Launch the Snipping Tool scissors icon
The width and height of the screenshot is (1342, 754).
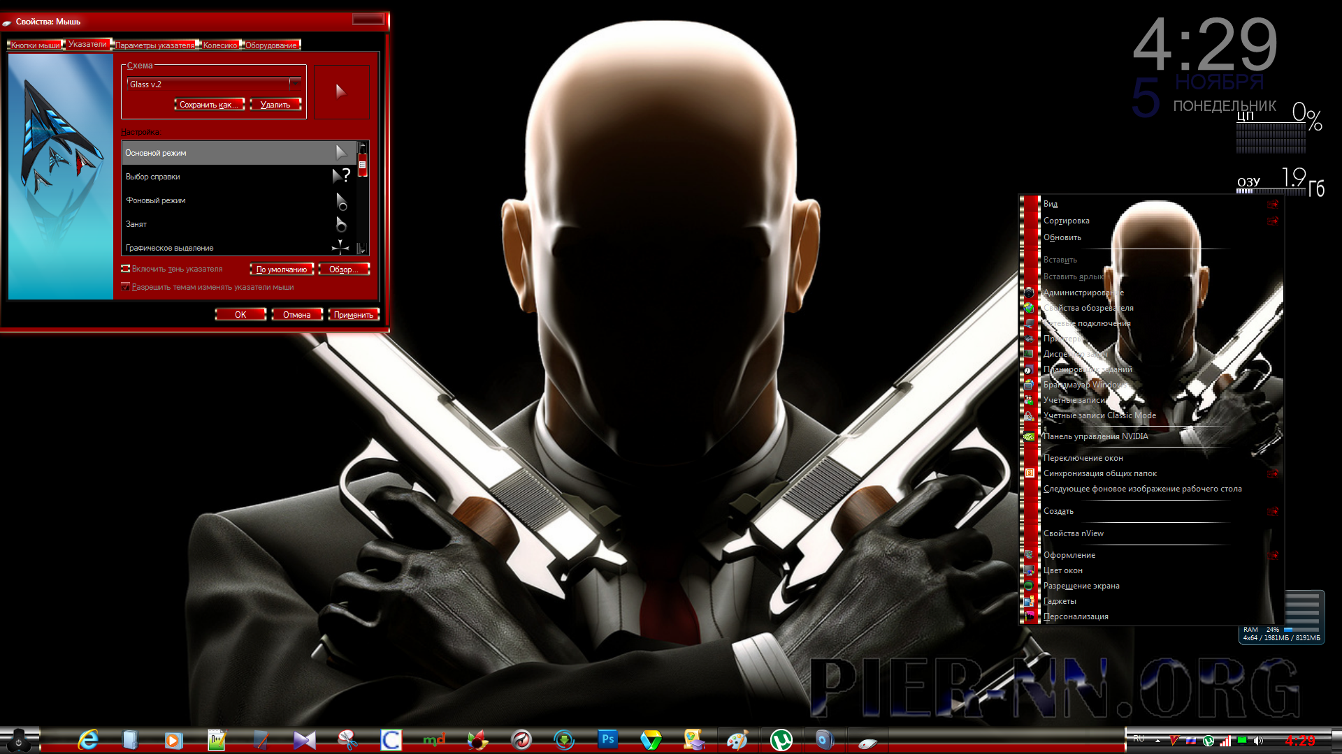[347, 740]
